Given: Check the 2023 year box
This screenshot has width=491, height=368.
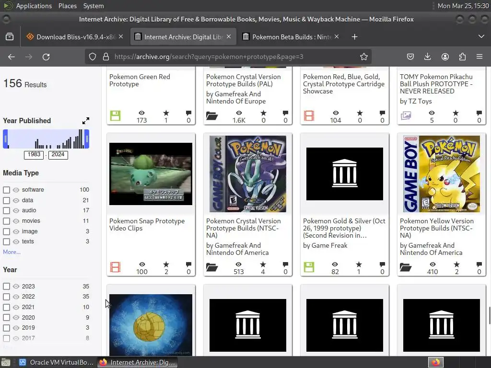Looking at the screenshot, I should tap(6, 287).
